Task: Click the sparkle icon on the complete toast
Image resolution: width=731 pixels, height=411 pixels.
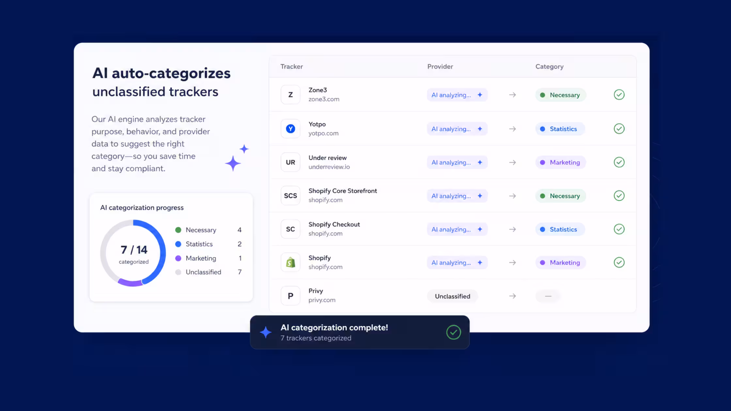Action: coord(266,332)
